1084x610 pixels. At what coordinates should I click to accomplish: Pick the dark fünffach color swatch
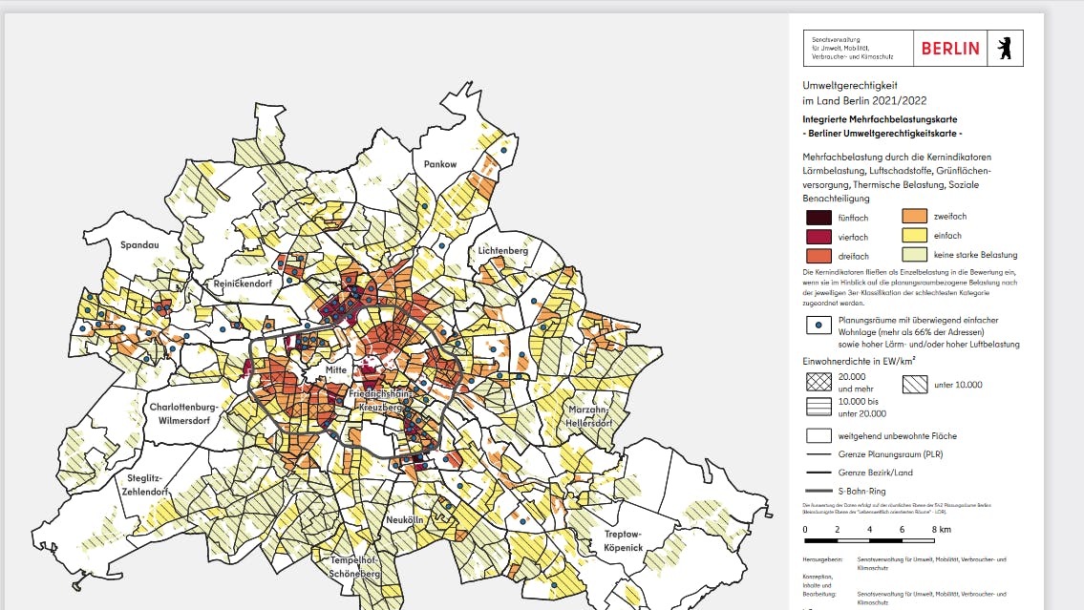click(818, 218)
